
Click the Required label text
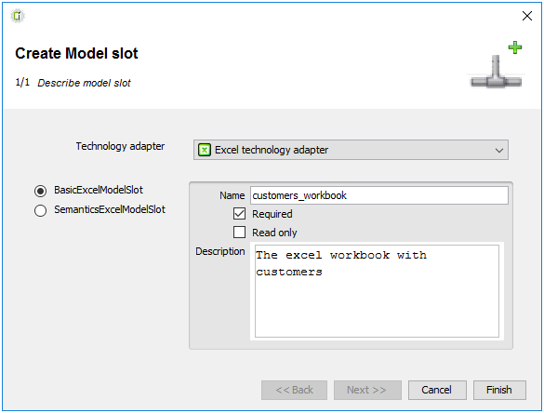272,214
